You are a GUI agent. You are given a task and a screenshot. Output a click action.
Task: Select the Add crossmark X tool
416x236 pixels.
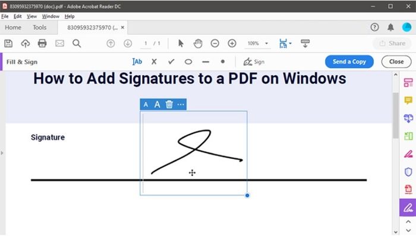[154, 62]
